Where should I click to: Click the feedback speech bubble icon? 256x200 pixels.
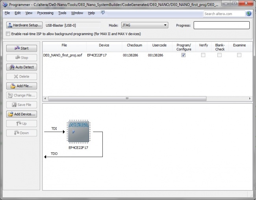click(x=102, y=13)
